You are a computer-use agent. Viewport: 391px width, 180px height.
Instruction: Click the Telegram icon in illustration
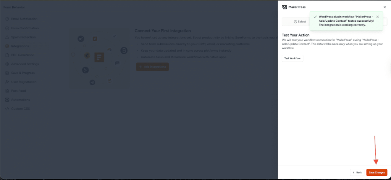click(x=92, y=82)
